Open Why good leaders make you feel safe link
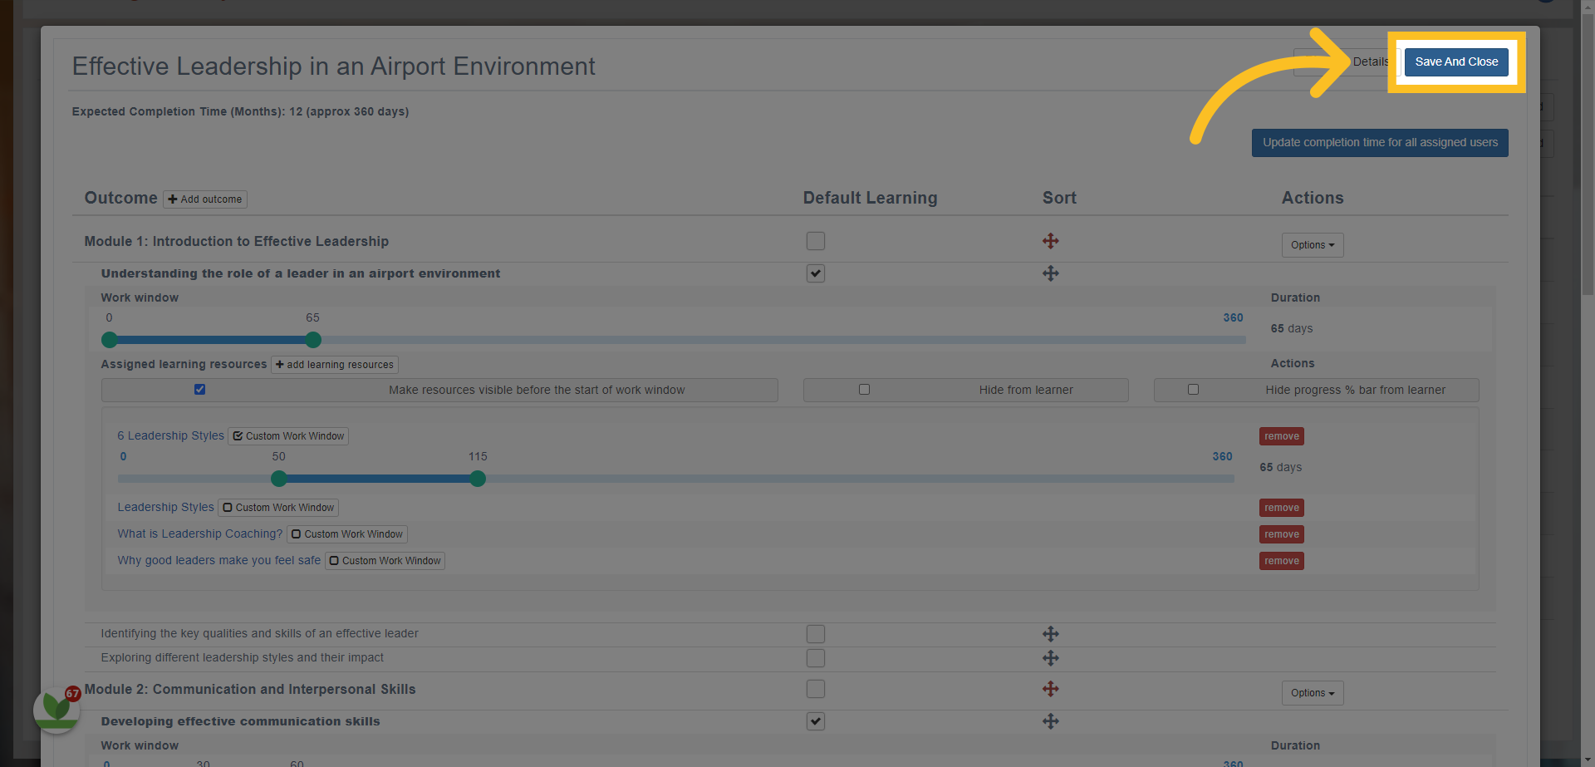1595x767 pixels. point(218,561)
